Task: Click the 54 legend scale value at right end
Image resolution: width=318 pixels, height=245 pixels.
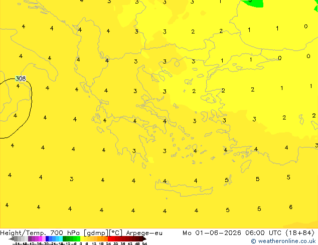Action: [144, 243]
